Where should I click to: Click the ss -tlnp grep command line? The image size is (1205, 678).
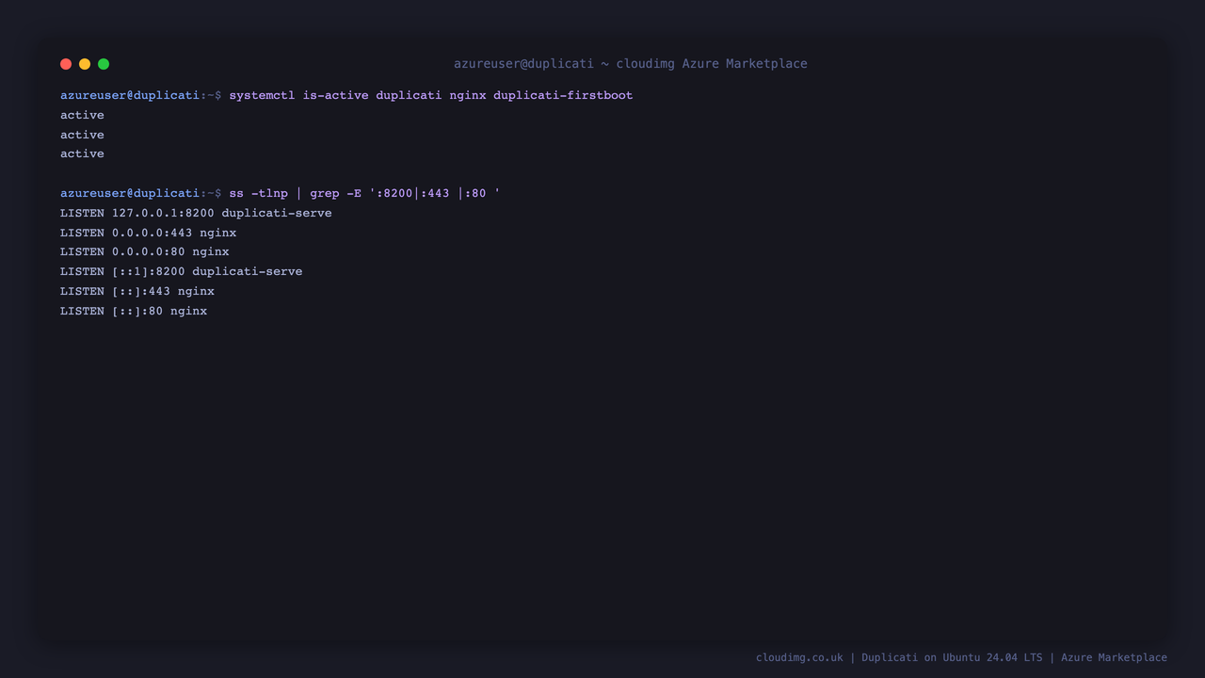(281, 193)
